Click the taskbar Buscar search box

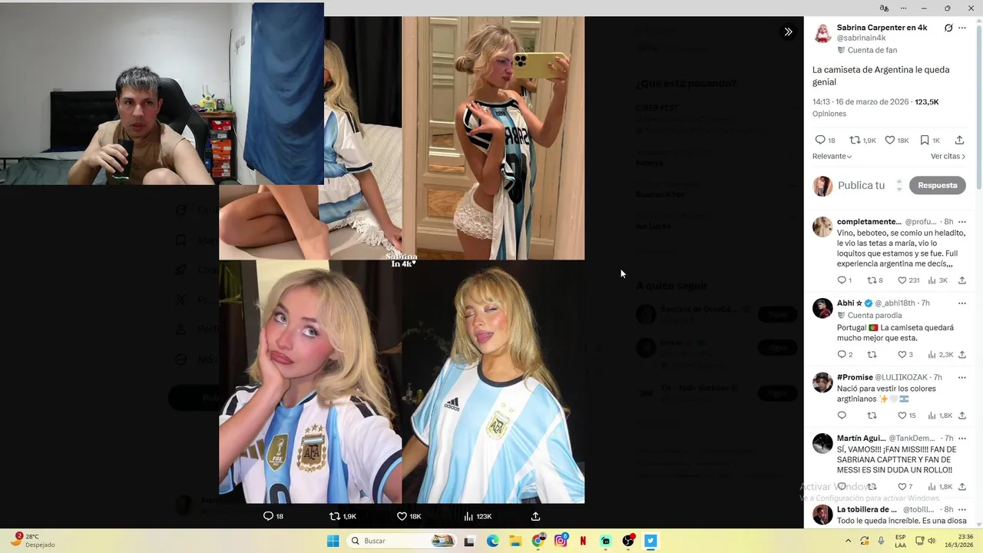[401, 541]
